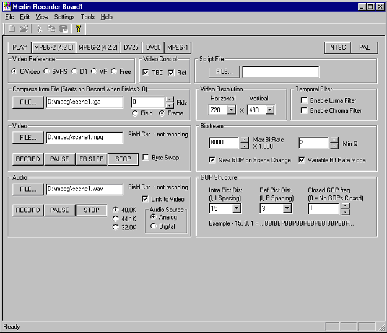Select Field option under Compress from File

tap(142, 113)
